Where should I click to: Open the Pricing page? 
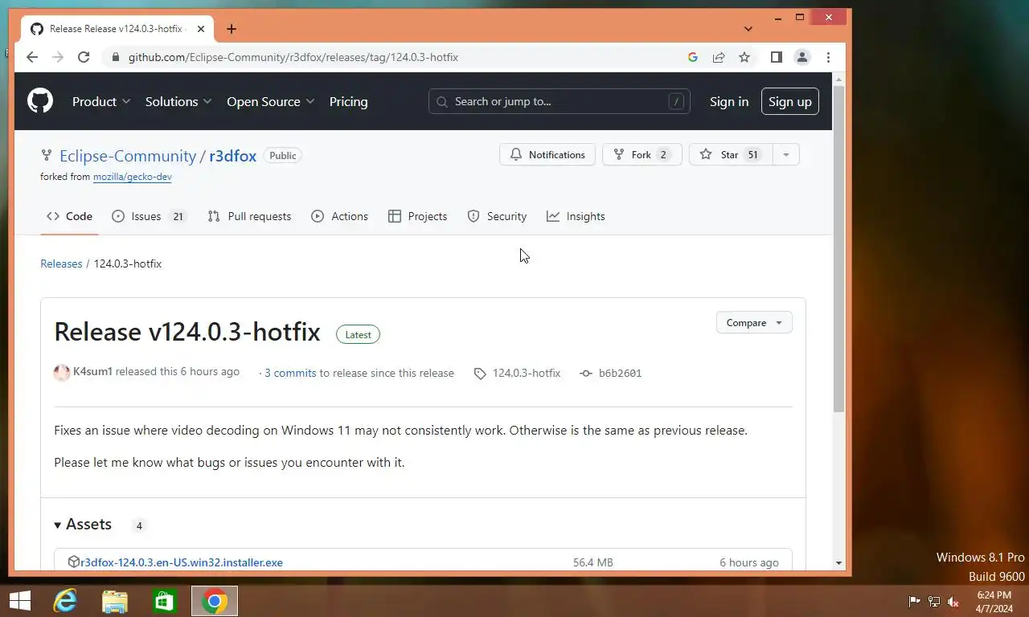tap(348, 101)
